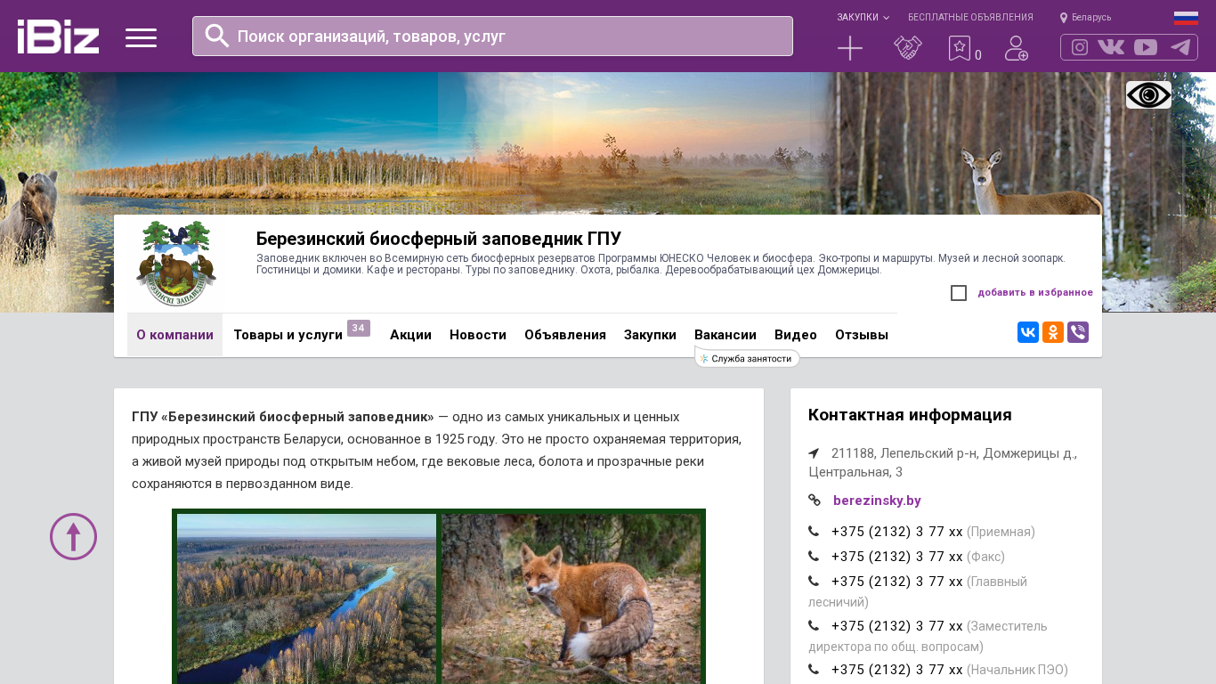1216x684 pixels.
Task: Click the Berezinsky reserve emblem logo
Action: pos(176,264)
